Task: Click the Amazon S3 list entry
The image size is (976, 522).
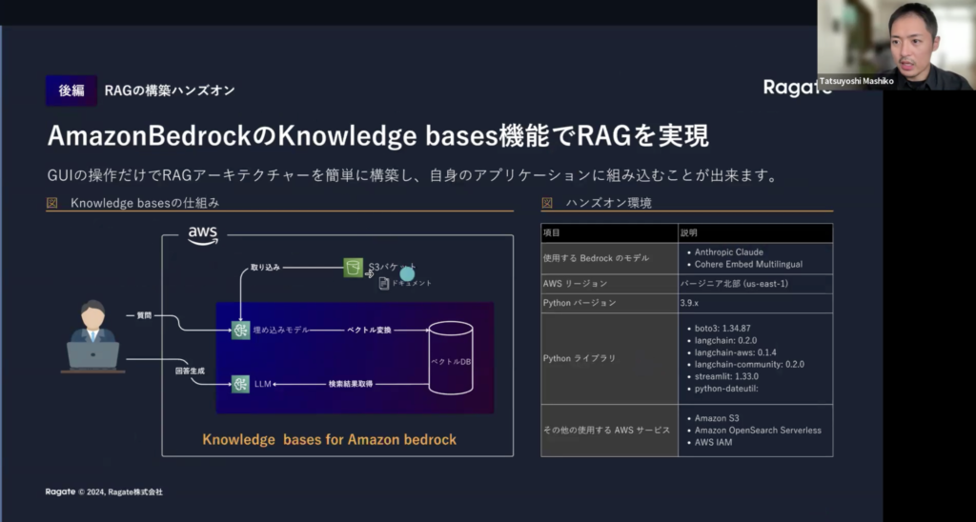Action: (x=717, y=418)
